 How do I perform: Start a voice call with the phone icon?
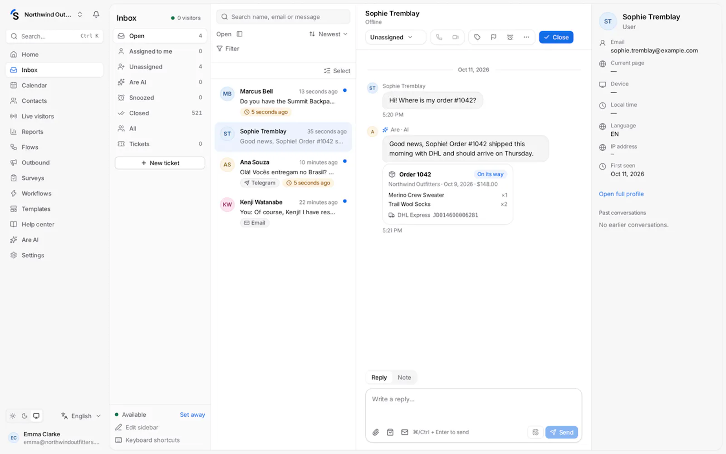(x=439, y=37)
